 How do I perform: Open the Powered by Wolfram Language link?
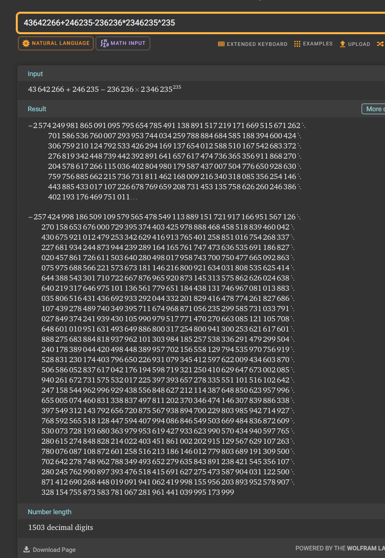340,548
